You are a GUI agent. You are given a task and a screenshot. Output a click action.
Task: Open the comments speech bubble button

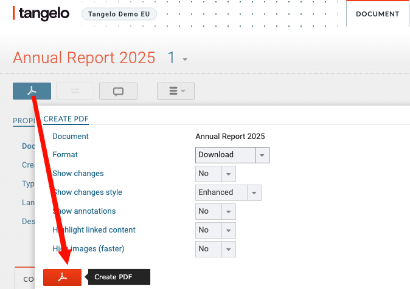pyautogui.click(x=118, y=91)
